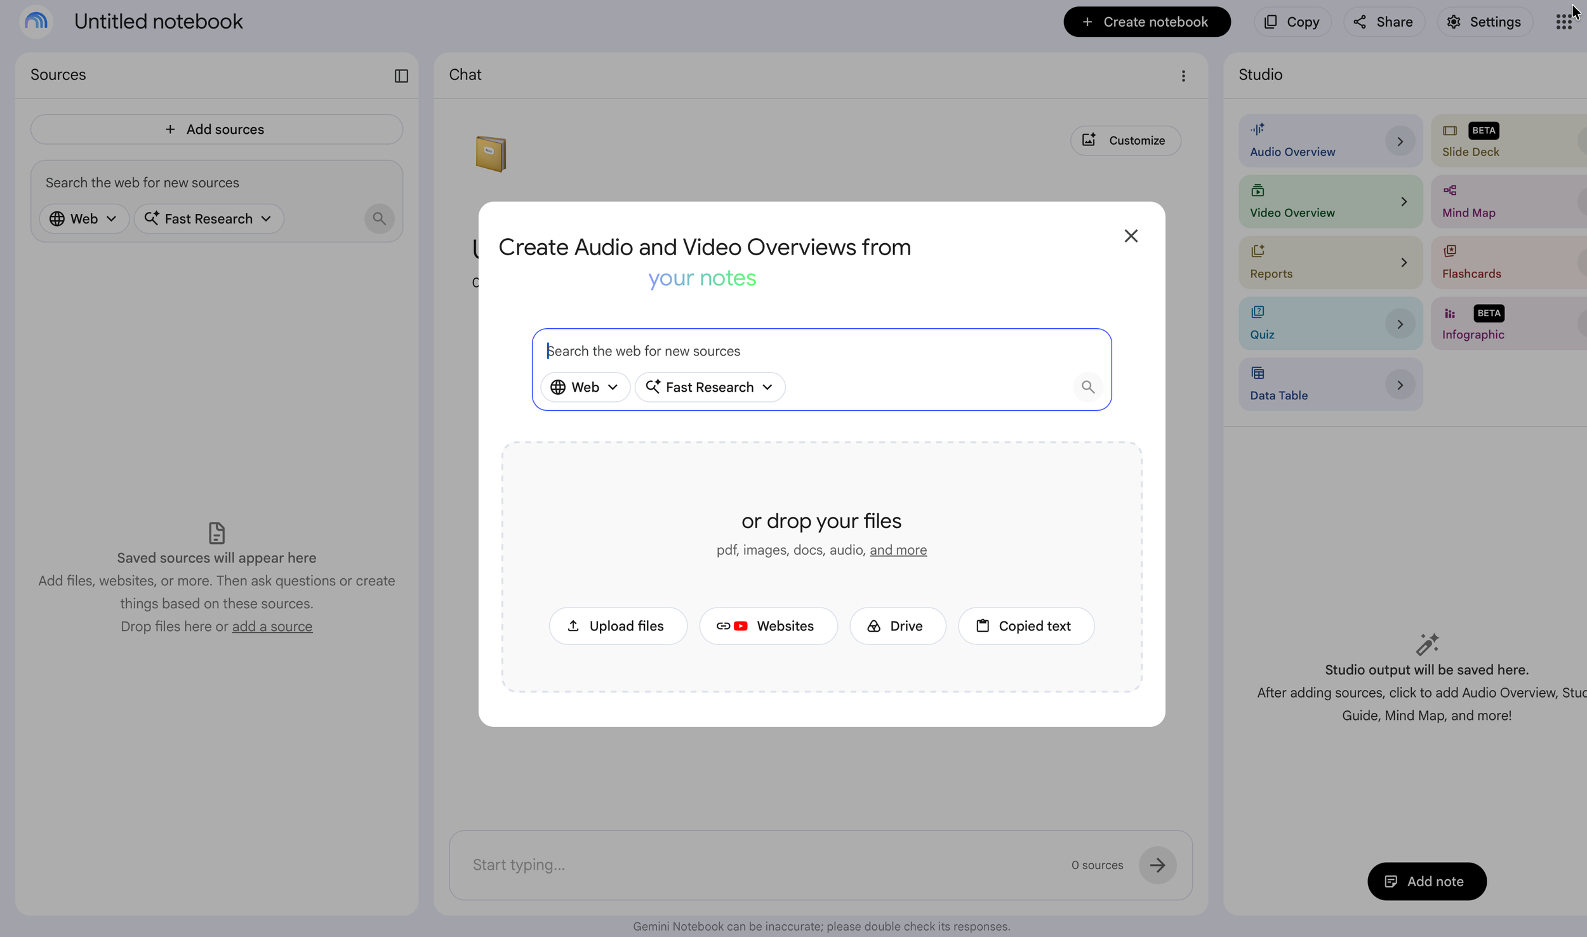Click the Customize button in Chat
Screen dimensions: 1587x937
pyautogui.click(x=1125, y=140)
